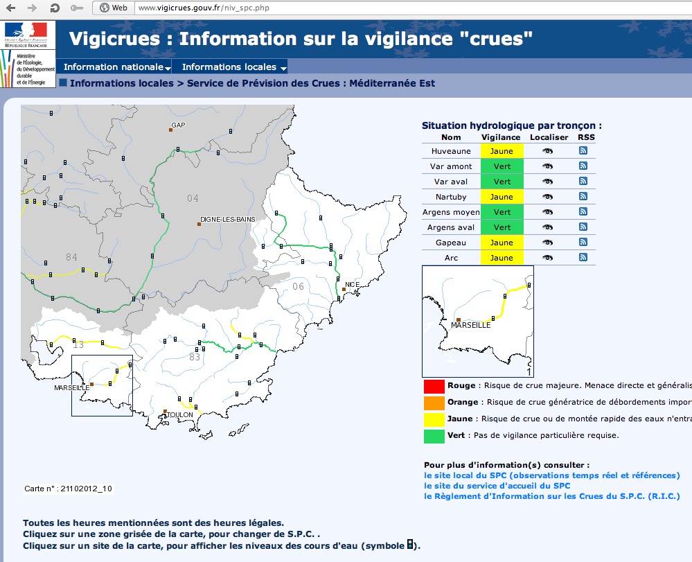Image resolution: width=692 pixels, height=562 pixels.
Task: Click the Huveaune name in the table
Action: [451, 151]
